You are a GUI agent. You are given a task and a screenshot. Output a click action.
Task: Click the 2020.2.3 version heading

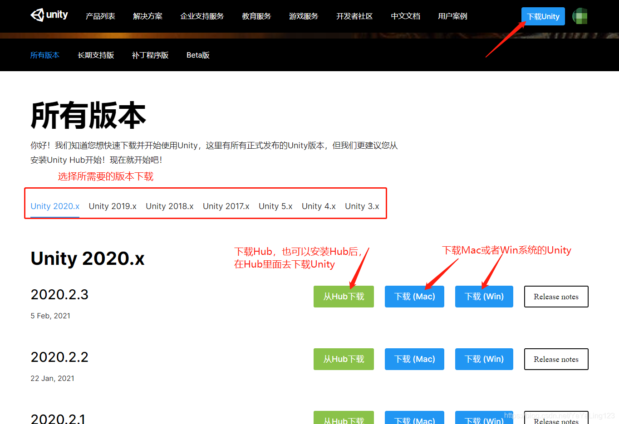(x=59, y=295)
